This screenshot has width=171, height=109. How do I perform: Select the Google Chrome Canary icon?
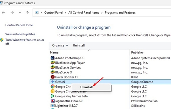click(x=52, y=91)
